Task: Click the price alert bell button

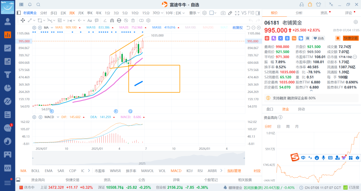Action: point(338,38)
